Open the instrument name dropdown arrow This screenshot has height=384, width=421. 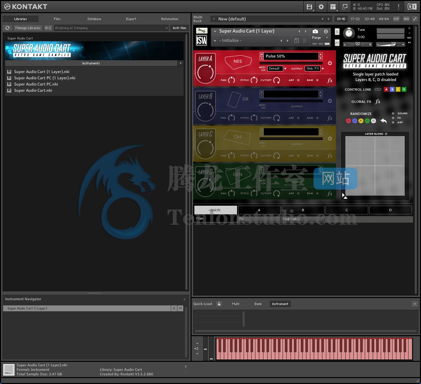[215, 31]
